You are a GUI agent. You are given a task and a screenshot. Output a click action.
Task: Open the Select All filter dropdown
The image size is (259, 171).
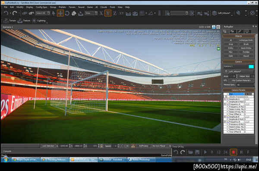coord(43,13)
